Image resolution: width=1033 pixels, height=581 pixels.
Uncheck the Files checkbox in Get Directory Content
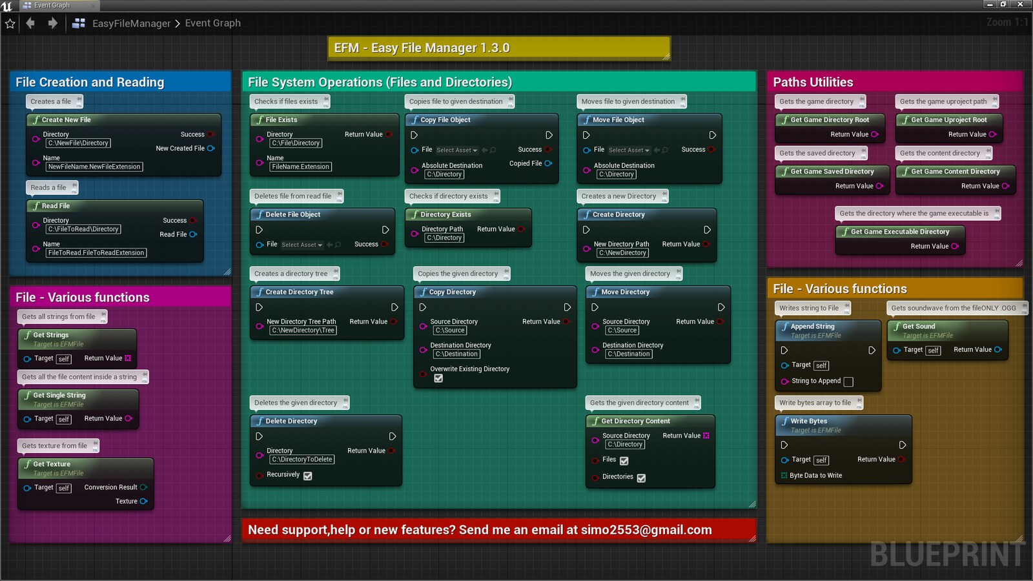[624, 460]
